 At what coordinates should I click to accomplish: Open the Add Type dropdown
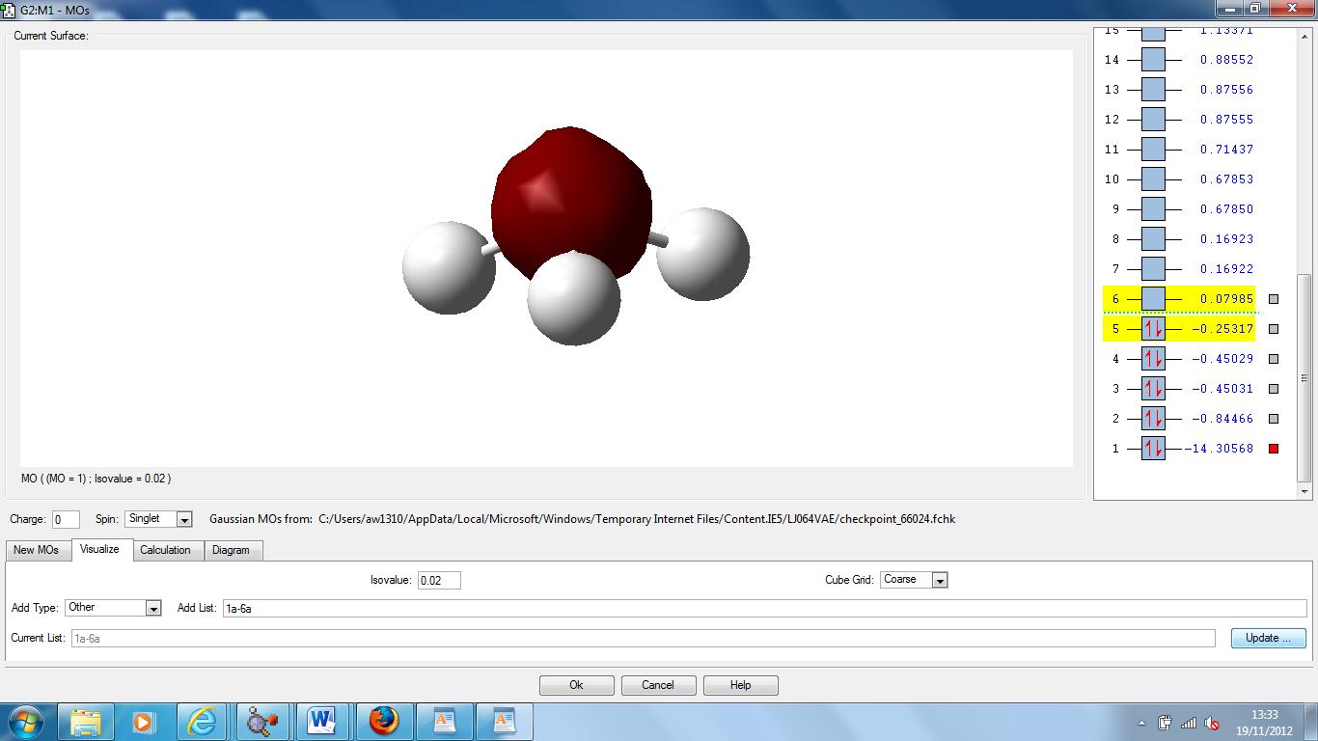point(152,608)
